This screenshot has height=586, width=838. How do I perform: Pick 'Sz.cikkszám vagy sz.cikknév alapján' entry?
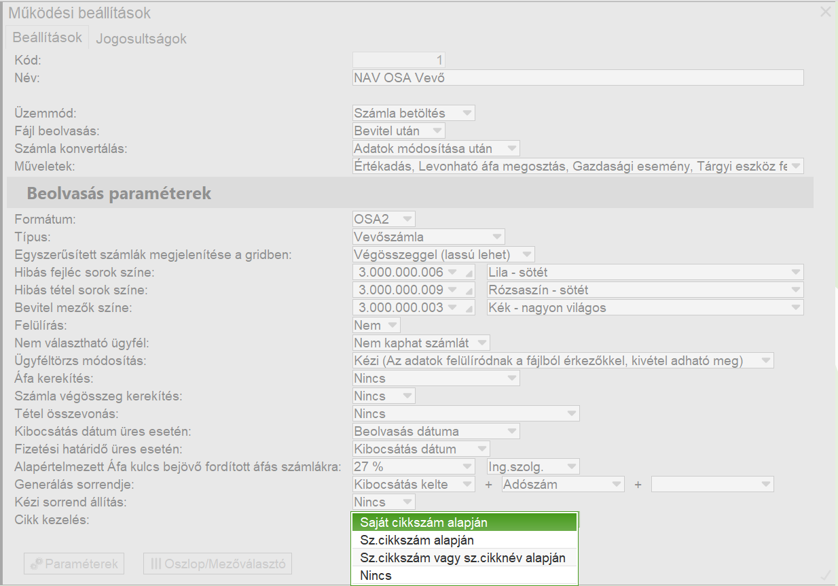pyautogui.click(x=464, y=558)
